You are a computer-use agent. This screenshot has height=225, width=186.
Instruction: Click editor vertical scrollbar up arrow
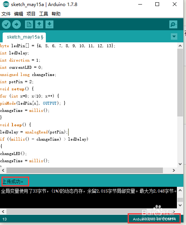tap(180, 46)
